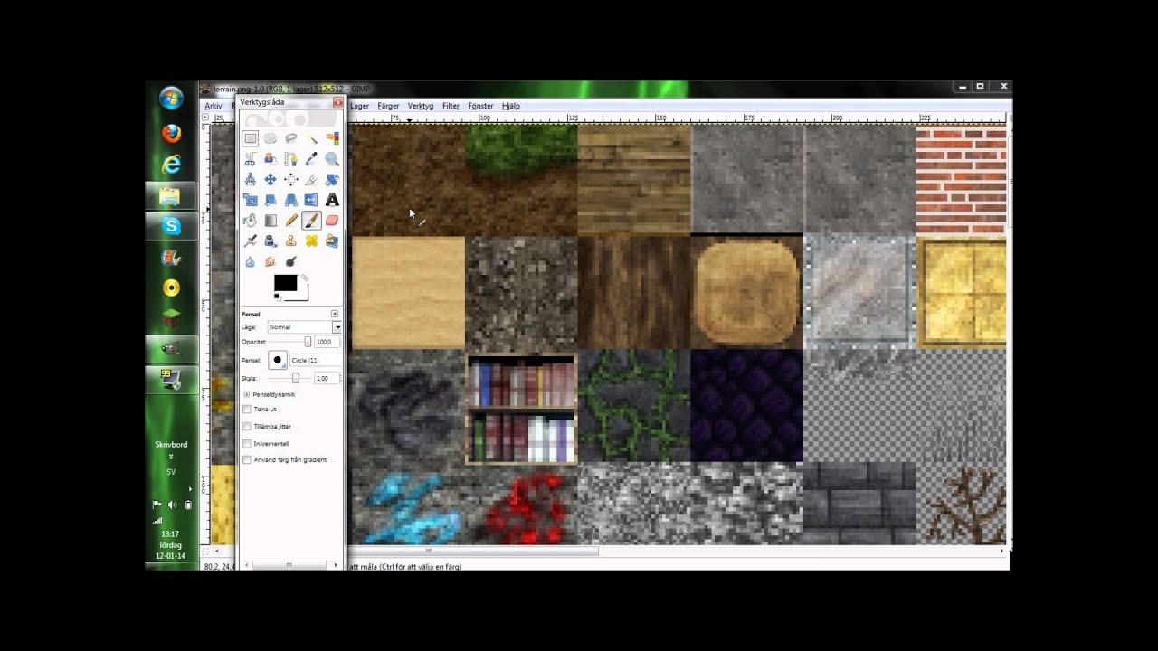Image resolution: width=1158 pixels, height=651 pixels.
Task: Enable the Inkrementell checkbox
Action: tap(247, 444)
